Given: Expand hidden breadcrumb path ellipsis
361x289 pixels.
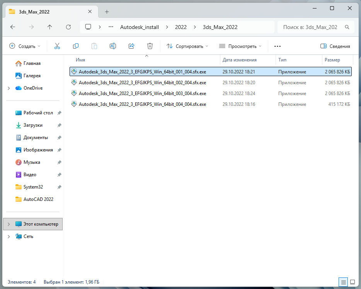Looking at the screenshot, I should point(111,27).
